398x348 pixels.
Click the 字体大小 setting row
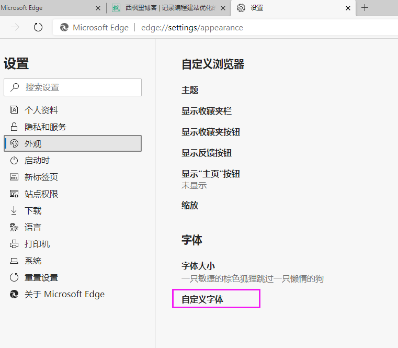click(x=198, y=266)
